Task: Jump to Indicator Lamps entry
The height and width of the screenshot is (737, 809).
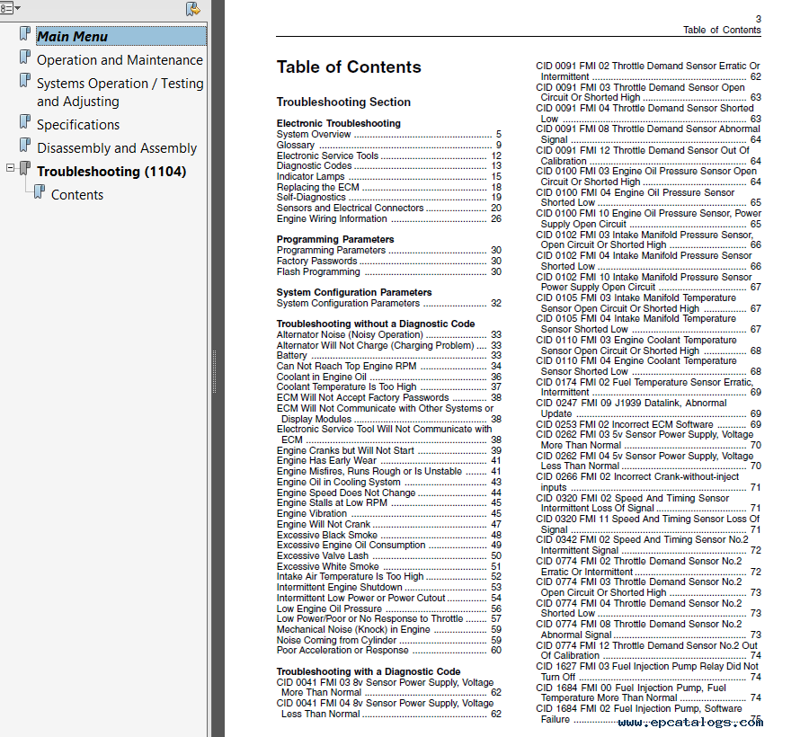Action: coord(388,176)
